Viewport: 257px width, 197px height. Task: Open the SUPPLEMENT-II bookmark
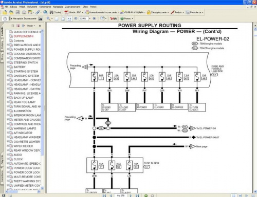24,36
